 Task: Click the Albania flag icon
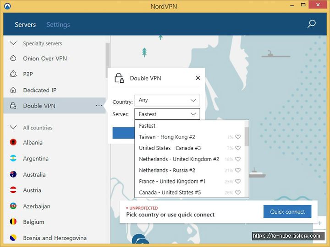coord(13,142)
